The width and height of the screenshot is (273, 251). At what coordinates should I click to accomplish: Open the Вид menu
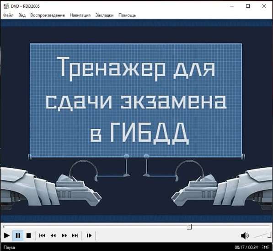22,15
